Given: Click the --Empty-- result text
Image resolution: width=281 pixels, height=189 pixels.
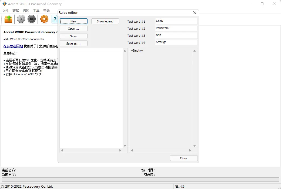Looking at the screenshot, I should click(x=137, y=50).
